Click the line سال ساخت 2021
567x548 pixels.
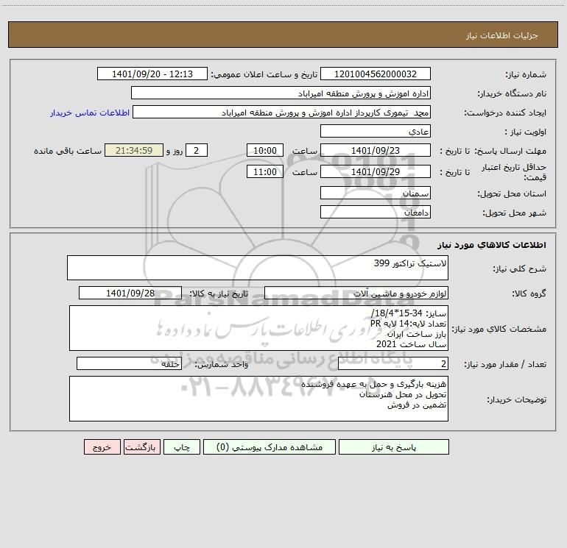point(411,344)
